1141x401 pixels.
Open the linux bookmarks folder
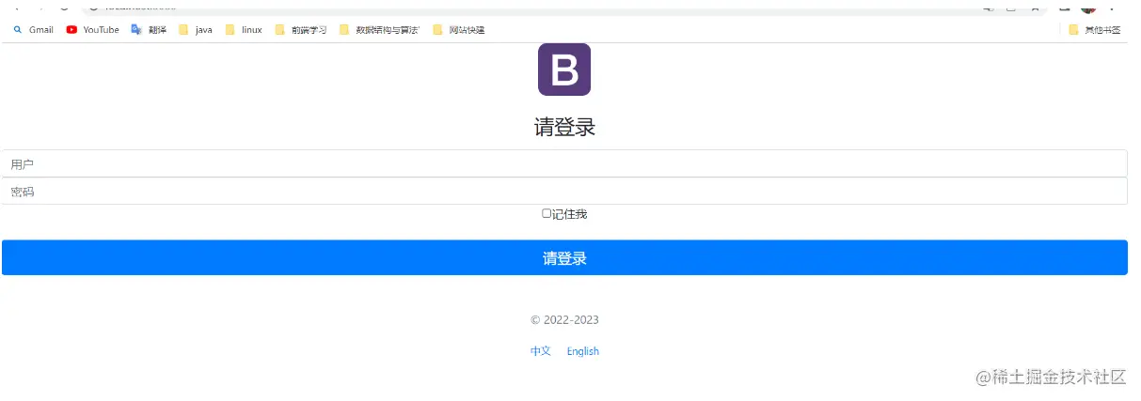pyautogui.click(x=244, y=30)
